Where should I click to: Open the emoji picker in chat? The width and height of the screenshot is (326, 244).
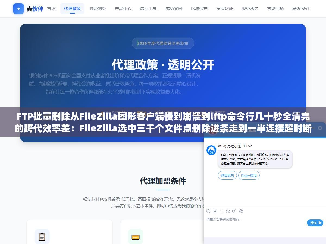[x=208, y=211]
